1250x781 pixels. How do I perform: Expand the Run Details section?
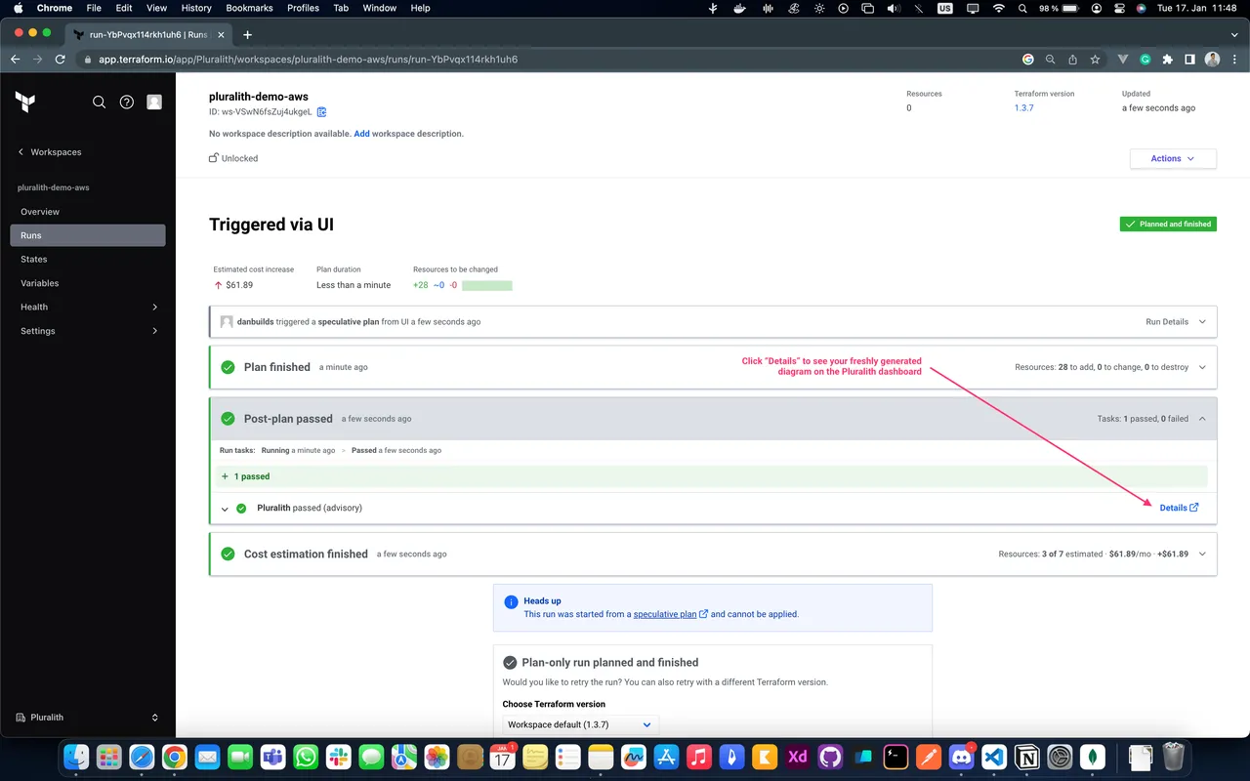(x=1202, y=321)
